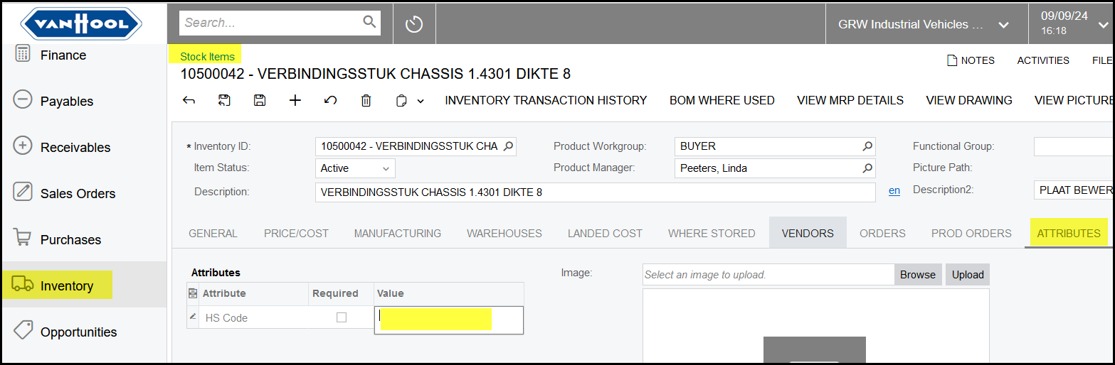Viewport: 1115px width, 365px height.
Task: Click the Upload image button
Action: [x=967, y=275]
